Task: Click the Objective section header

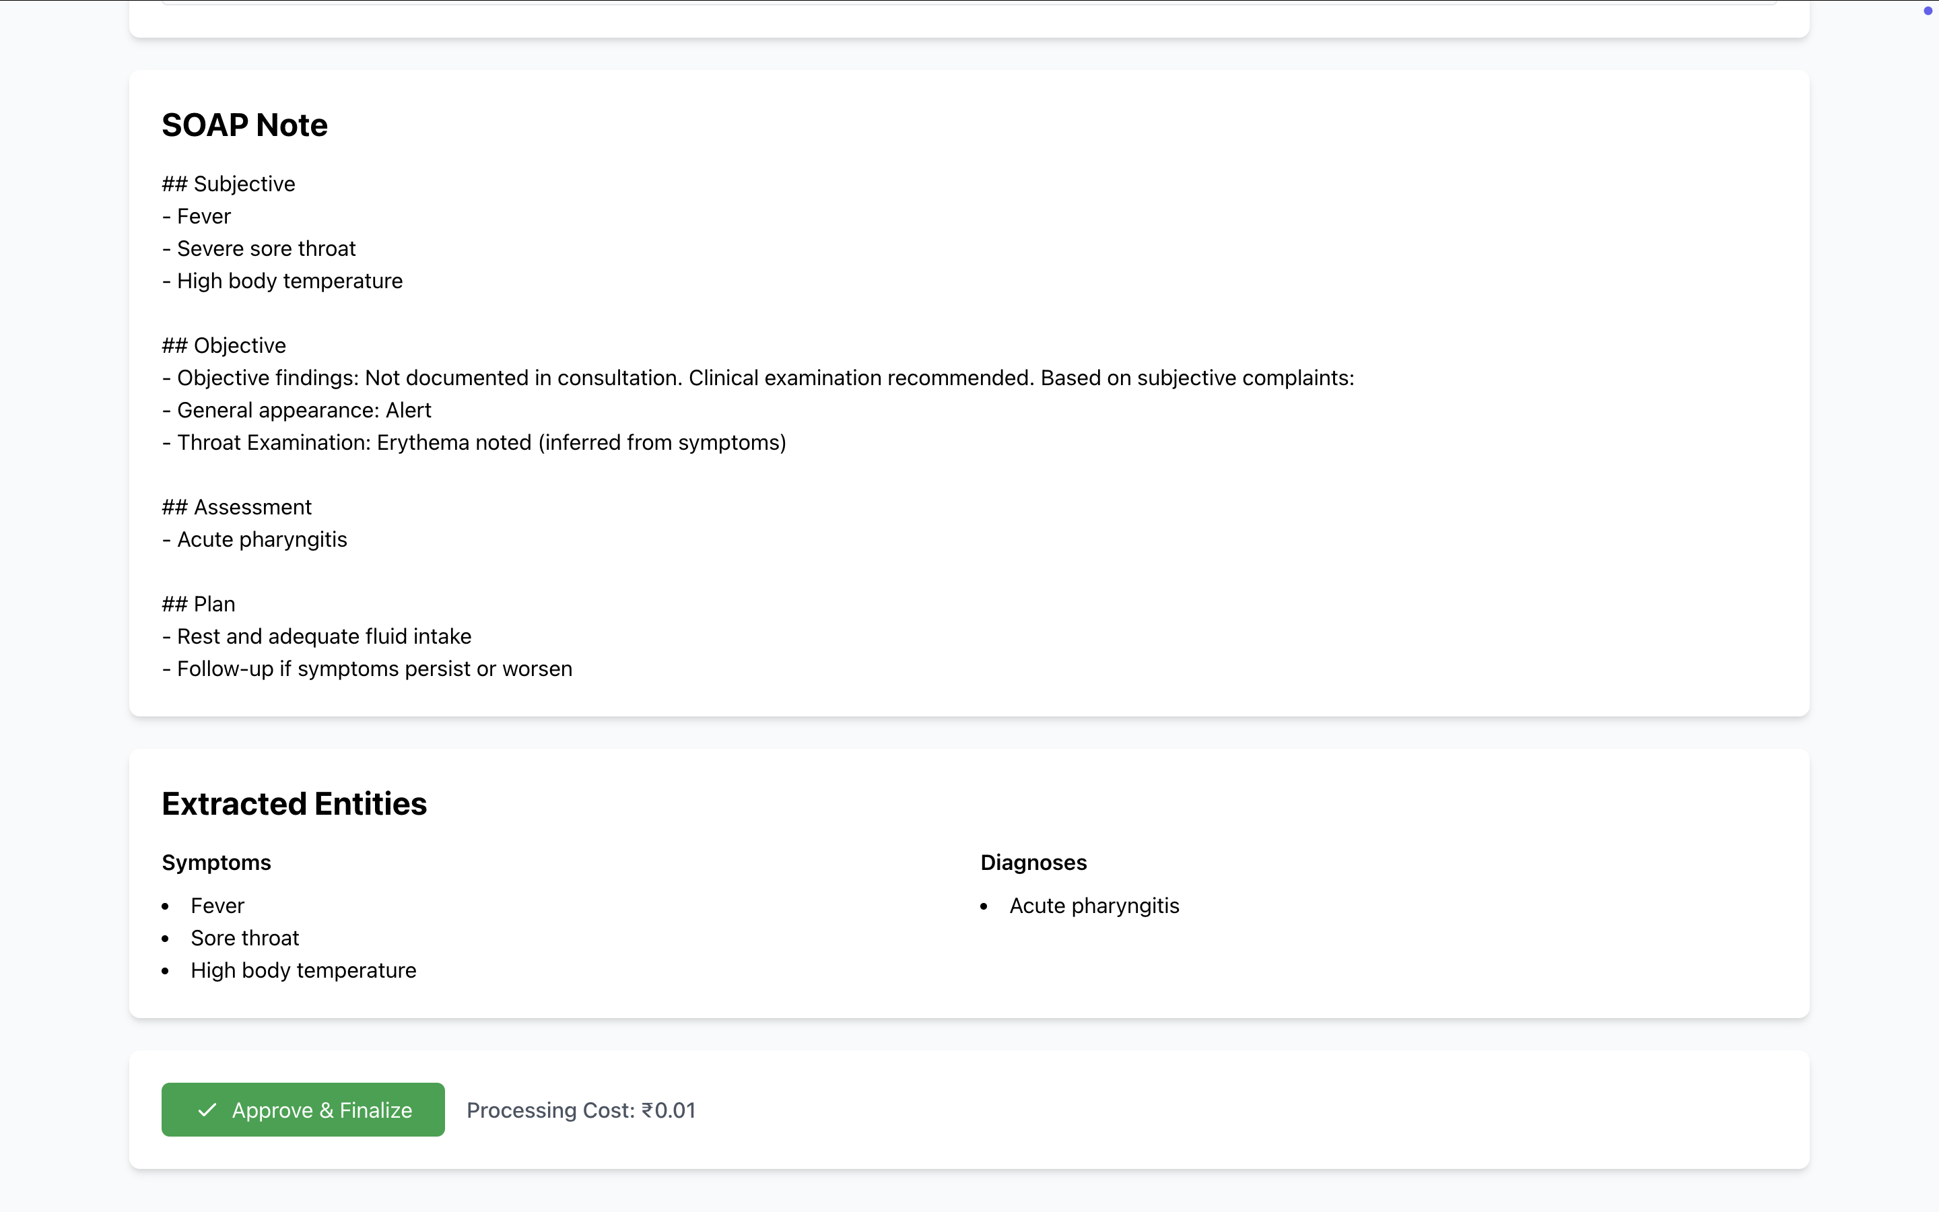Action: point(224,345)
